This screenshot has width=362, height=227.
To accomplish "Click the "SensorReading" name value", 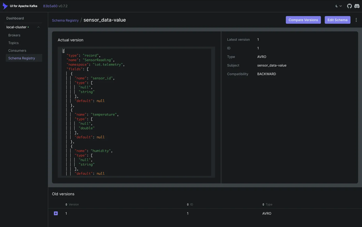I will coord(97,60).
